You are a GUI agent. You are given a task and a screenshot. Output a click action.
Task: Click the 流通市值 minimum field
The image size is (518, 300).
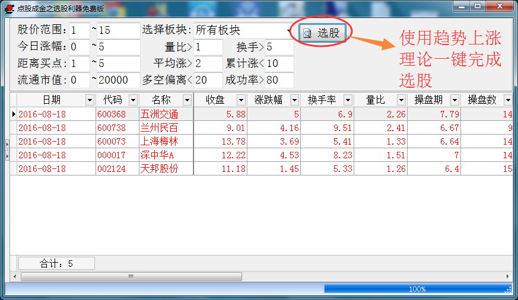pyautogui.click(x=80, y=80)
